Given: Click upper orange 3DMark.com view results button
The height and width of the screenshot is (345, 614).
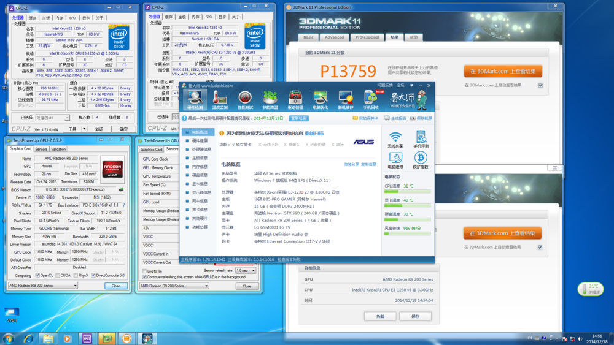Looking at the screenshot, I should pos(503,71).
